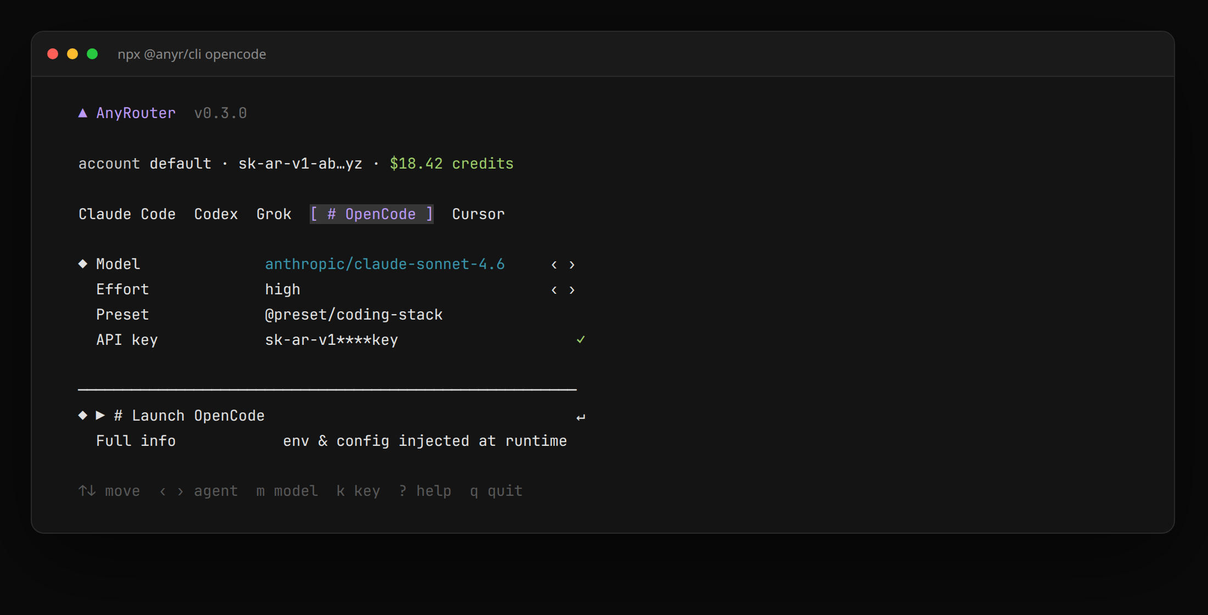Click the red close window button
Image resolution: width=1208 pixels, height=615 pixels.
coord(53,54)
